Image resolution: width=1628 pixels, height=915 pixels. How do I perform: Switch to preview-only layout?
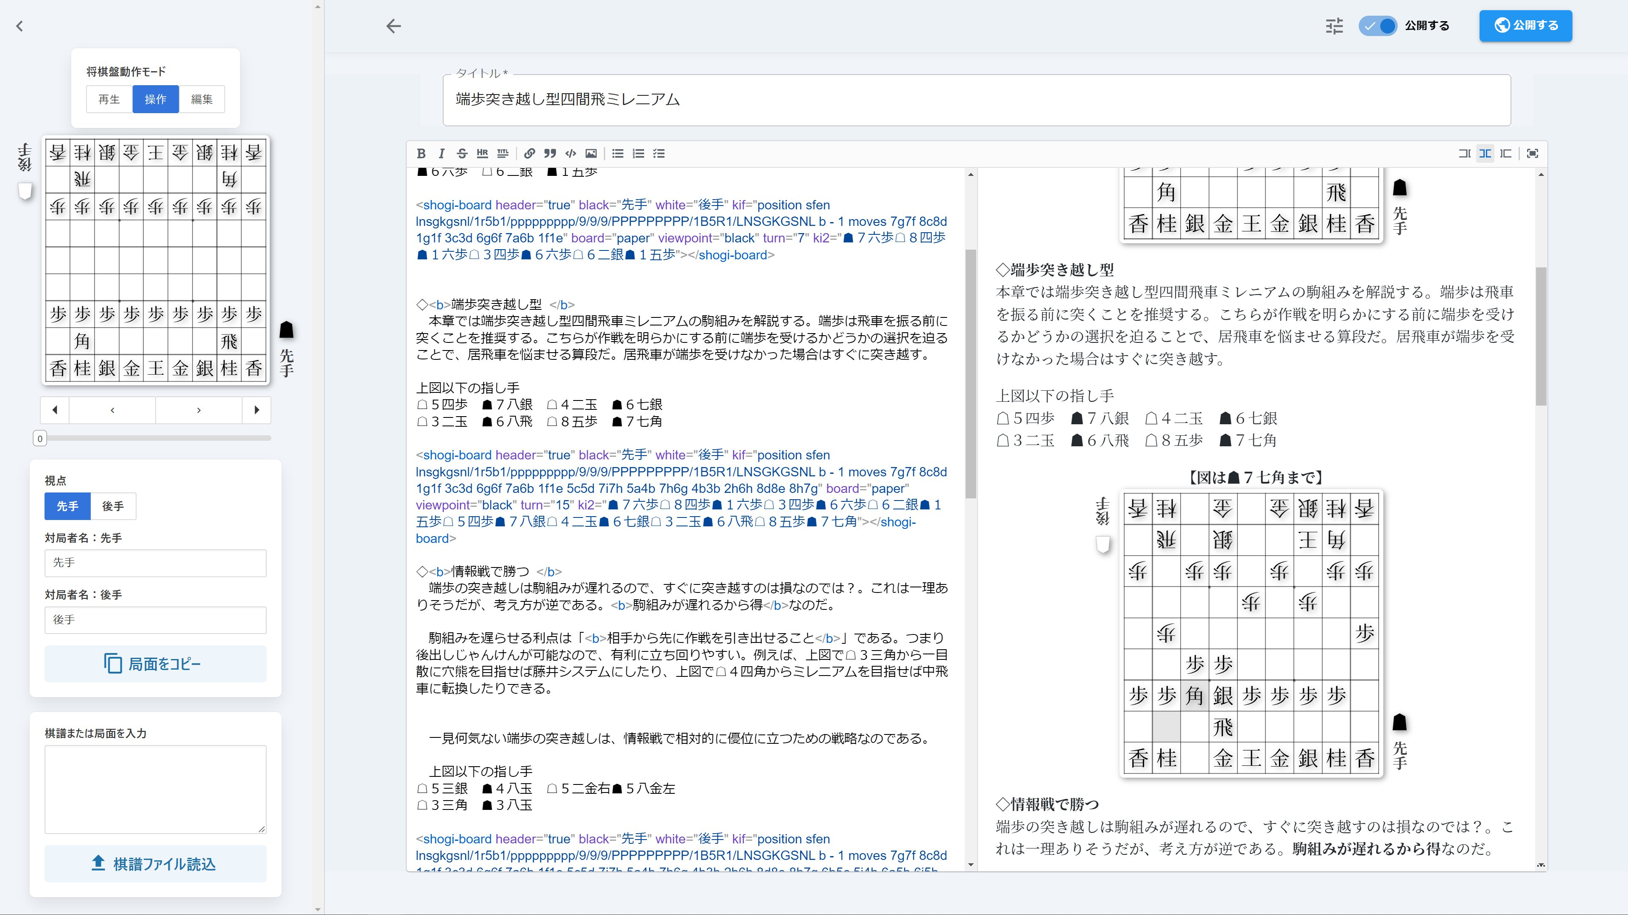point(1505,153)
